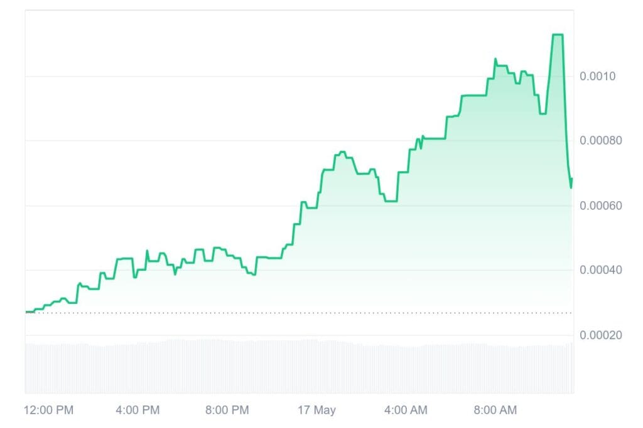Image resolution: width=643 pixels, height=428 pixels.
Task: Click the 8:00 AM time axis label
Action: click(495, 410)
